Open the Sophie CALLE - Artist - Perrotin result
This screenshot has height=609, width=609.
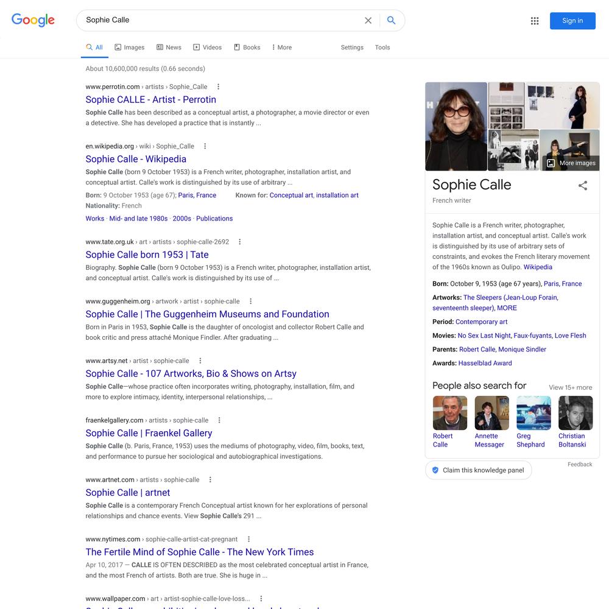[x=150, y=99]
